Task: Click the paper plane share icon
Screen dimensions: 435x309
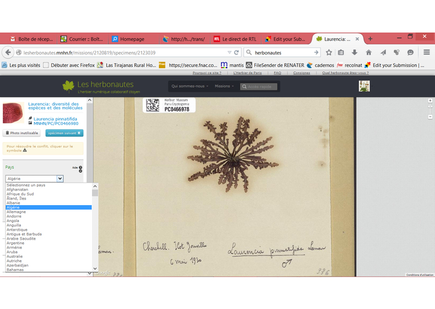Action: [383, 53]
